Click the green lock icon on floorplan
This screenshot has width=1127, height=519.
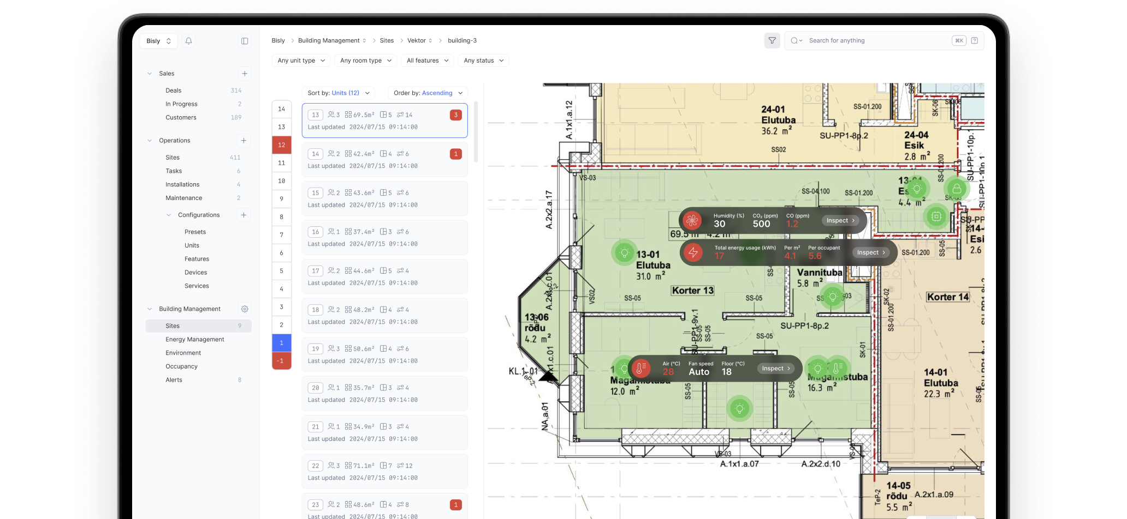point(957,189)
